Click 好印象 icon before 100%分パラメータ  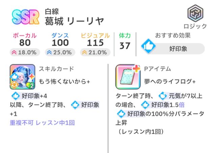coord(121,113)
